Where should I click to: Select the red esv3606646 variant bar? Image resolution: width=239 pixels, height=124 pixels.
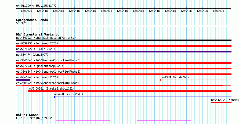click(124, 63)
